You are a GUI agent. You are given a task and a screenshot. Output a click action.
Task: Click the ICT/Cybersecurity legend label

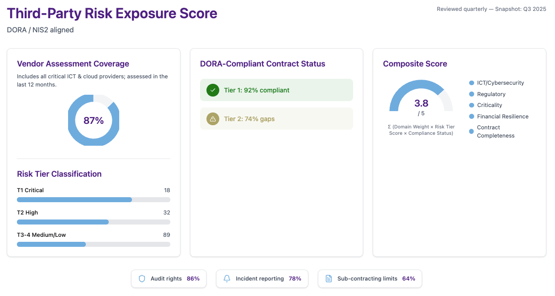pos(501,83)
